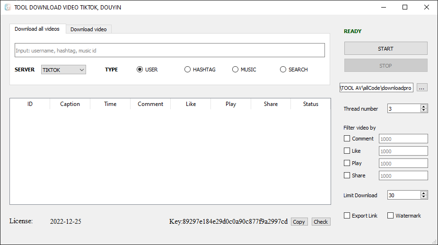438x245 pixels.
Task: Click the Comment filter value field
Action: click(x=403, y=139)
